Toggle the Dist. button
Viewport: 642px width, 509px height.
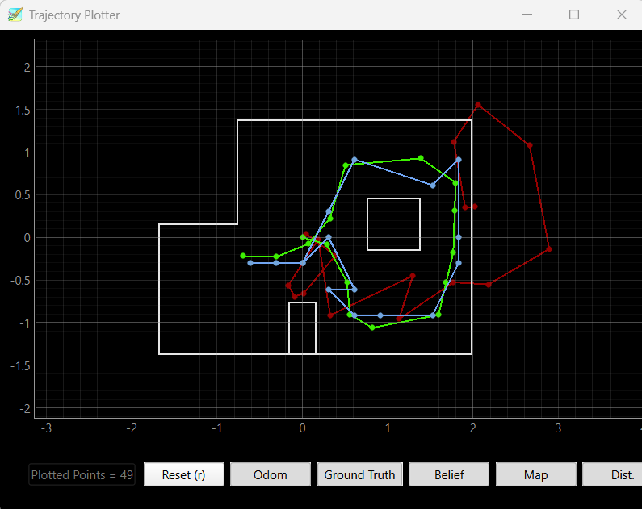tap(612, 474)
